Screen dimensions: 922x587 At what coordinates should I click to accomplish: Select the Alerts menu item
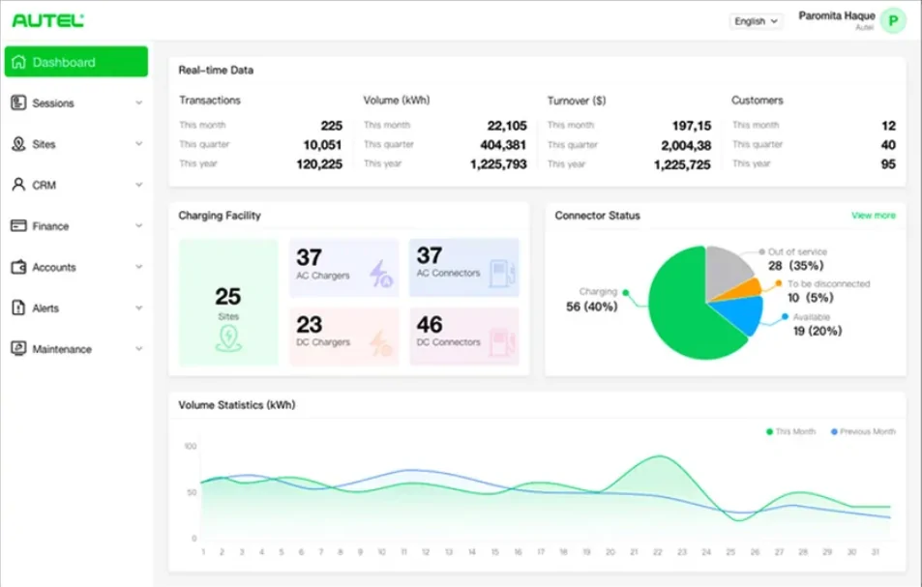[x=75, y=308]
